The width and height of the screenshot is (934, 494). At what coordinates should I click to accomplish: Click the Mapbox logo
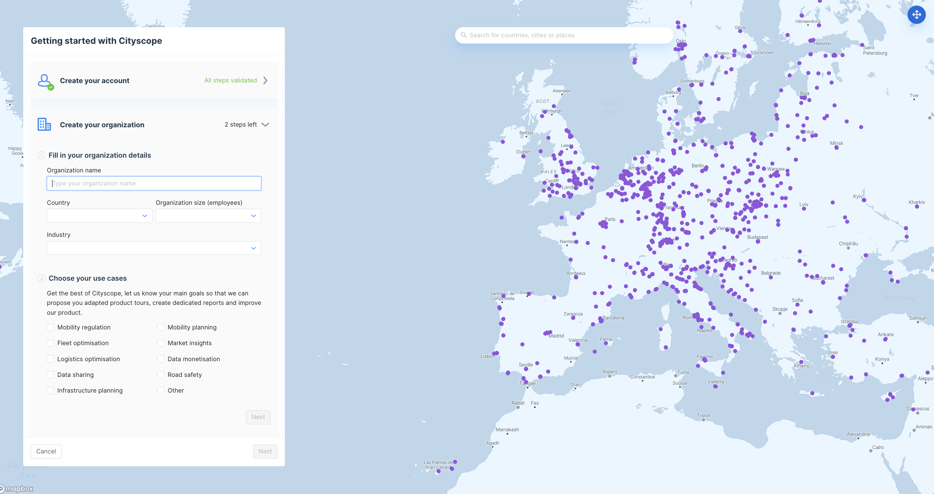pyautogui.click(x=17, y=488)
